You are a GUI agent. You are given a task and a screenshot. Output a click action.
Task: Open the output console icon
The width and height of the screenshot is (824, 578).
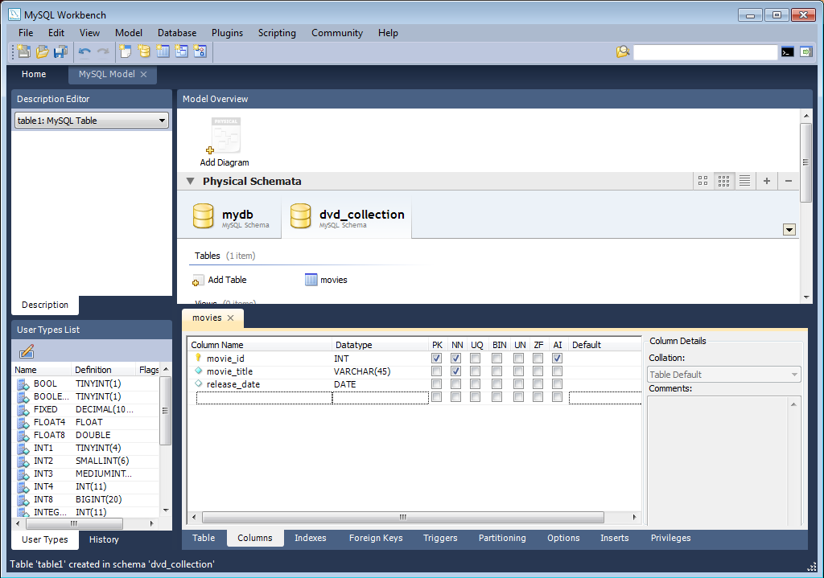pos(787,51)
